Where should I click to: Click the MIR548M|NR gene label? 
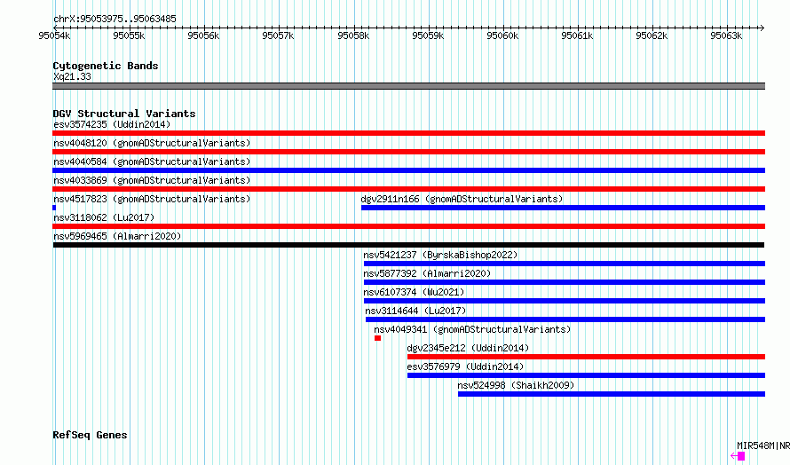(763, 445)
